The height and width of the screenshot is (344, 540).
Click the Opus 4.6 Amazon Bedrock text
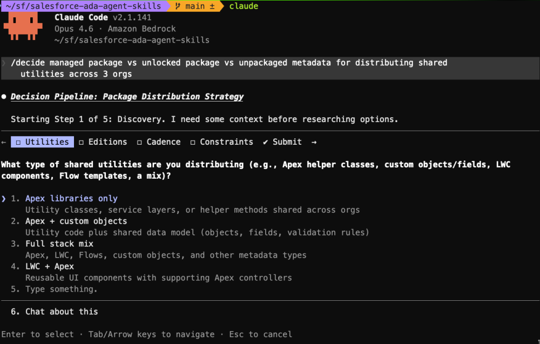click(115, 29)
